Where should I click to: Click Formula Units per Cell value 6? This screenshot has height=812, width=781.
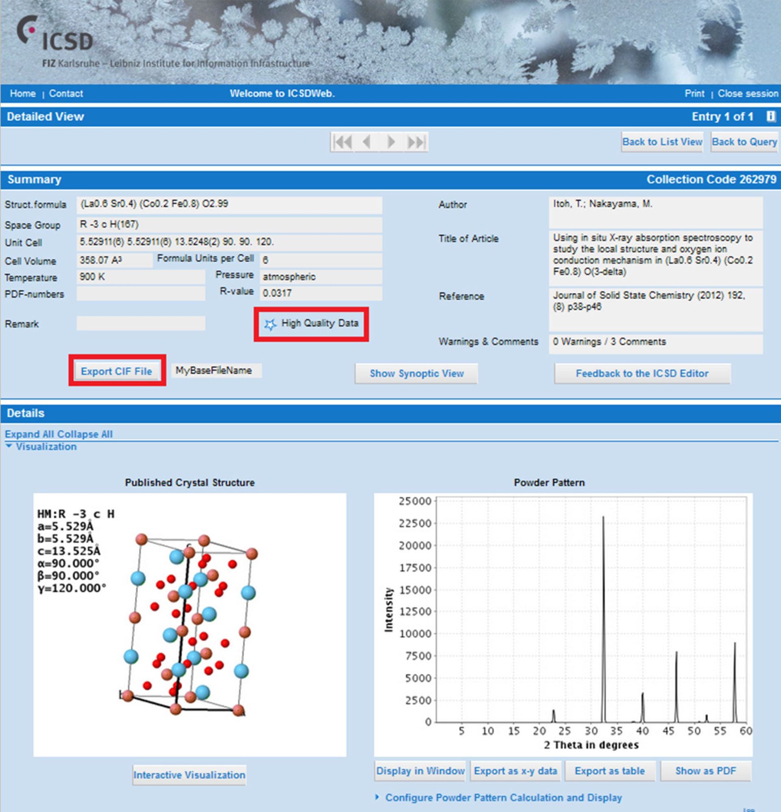click(x=321, y=260)
